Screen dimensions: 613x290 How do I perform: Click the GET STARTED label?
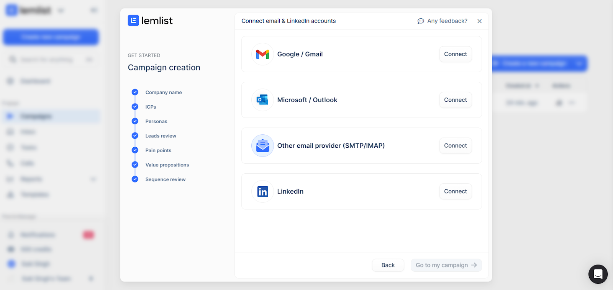click(144, 55)
